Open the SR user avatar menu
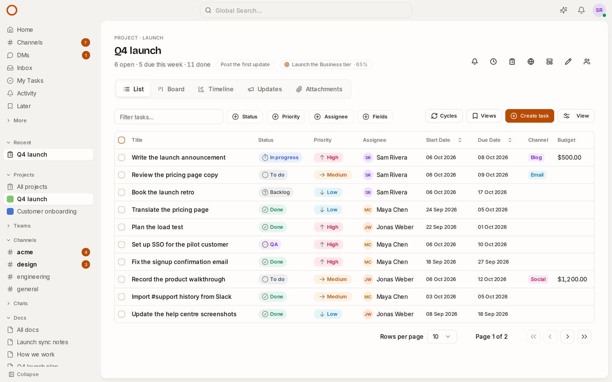Viewport: 612px width, 382px height. [599, 10]
